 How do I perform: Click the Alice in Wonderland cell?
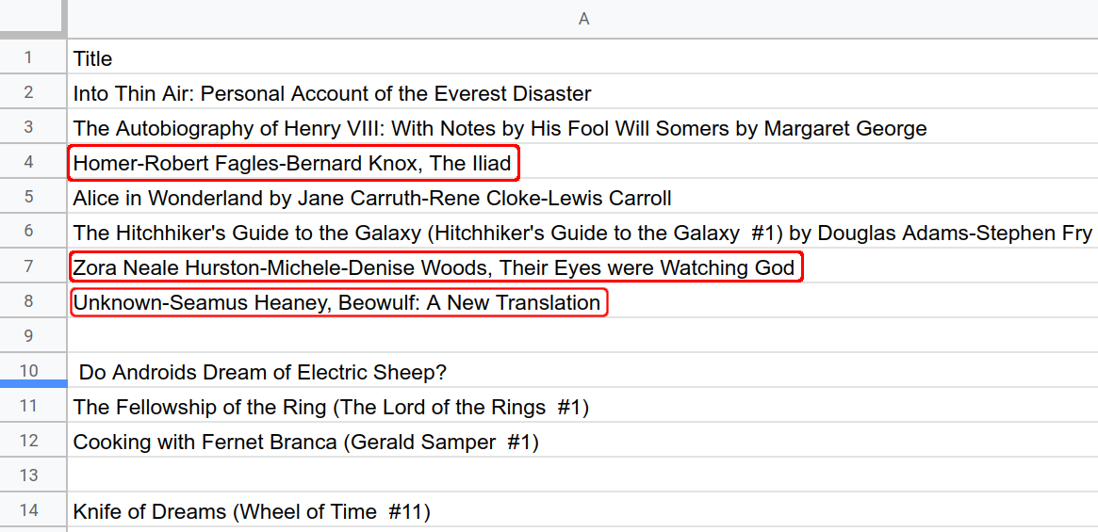[x=372, y=198]
